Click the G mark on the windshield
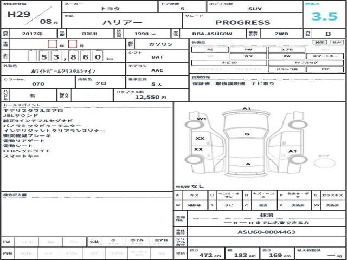This screenshot has width=347, height=260. click(x=247, y=133)
